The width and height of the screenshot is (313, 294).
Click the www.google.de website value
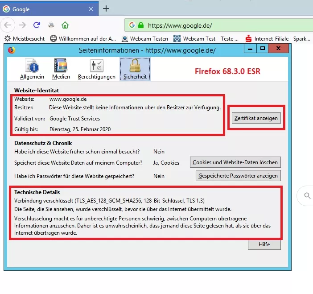pos(68,99)
